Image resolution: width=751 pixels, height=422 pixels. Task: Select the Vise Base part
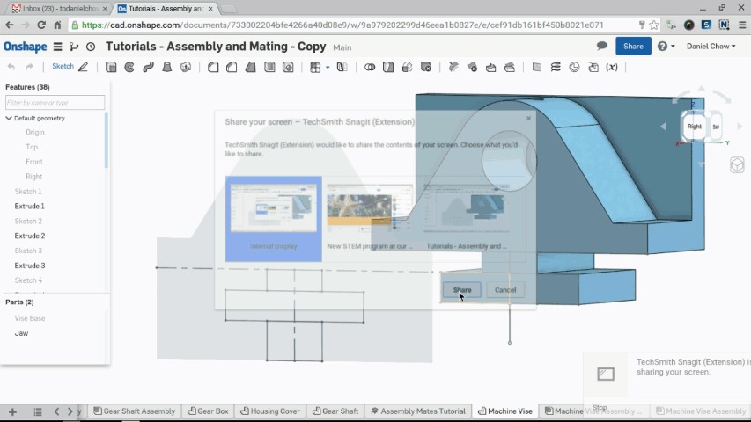point(30,318)
